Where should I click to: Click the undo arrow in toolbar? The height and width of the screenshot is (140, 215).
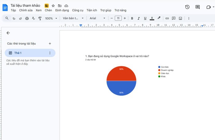pos(14,18)
